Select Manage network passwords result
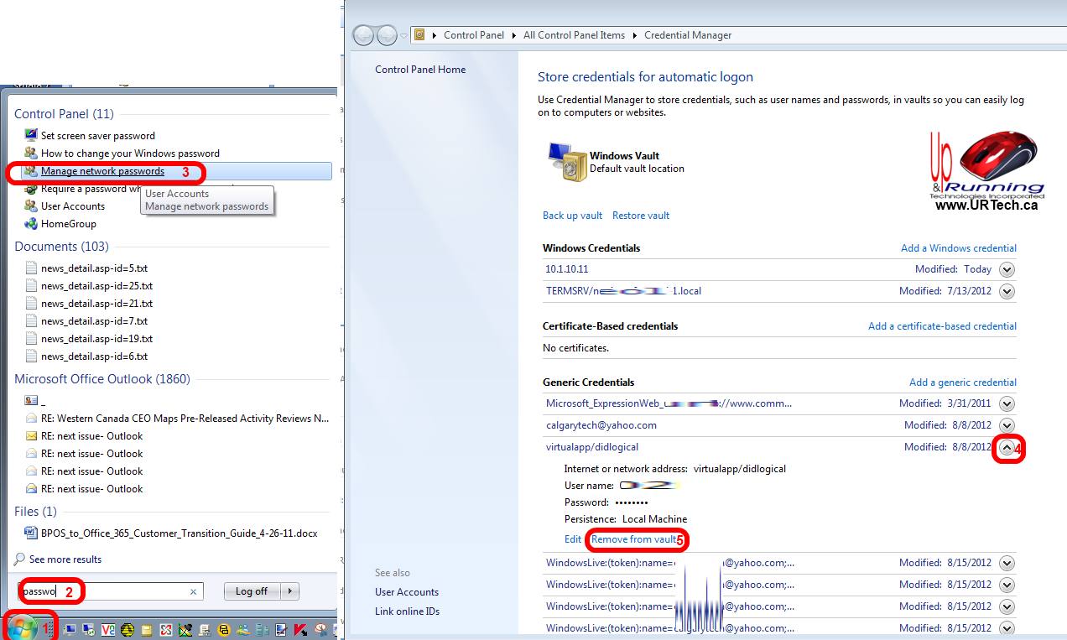Image resolution: width=1067 pixels, height=640 pixels. click(x=102, y=171)
